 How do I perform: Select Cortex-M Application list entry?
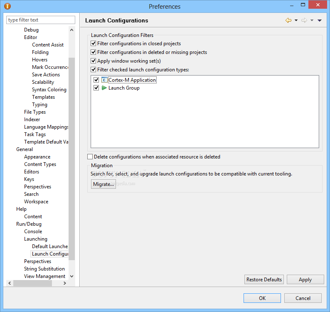[x=132, y=80]
